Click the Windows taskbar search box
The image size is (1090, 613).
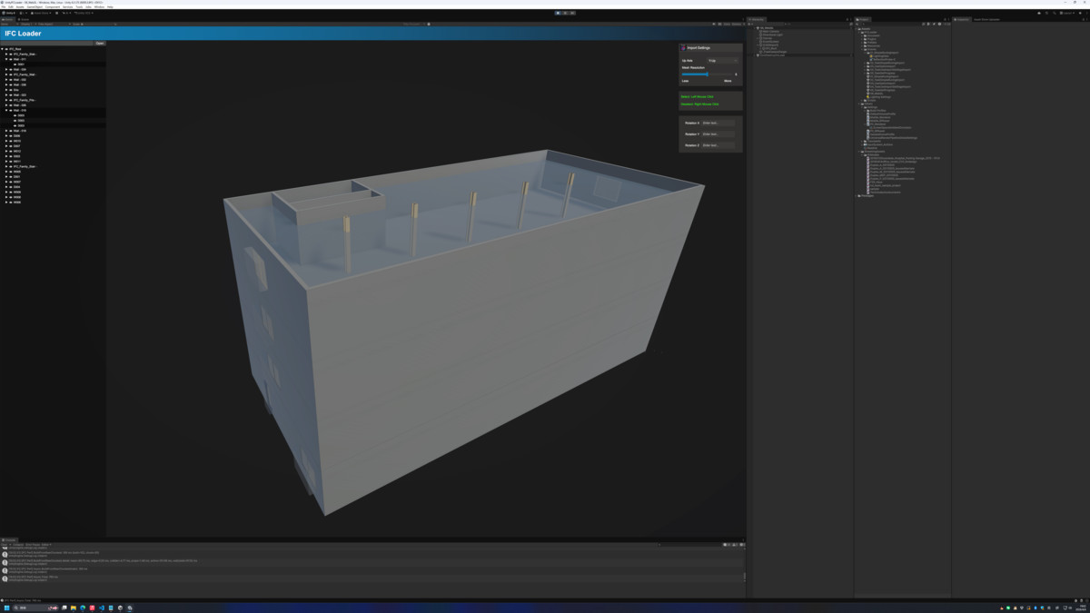[x=35, y=608]
